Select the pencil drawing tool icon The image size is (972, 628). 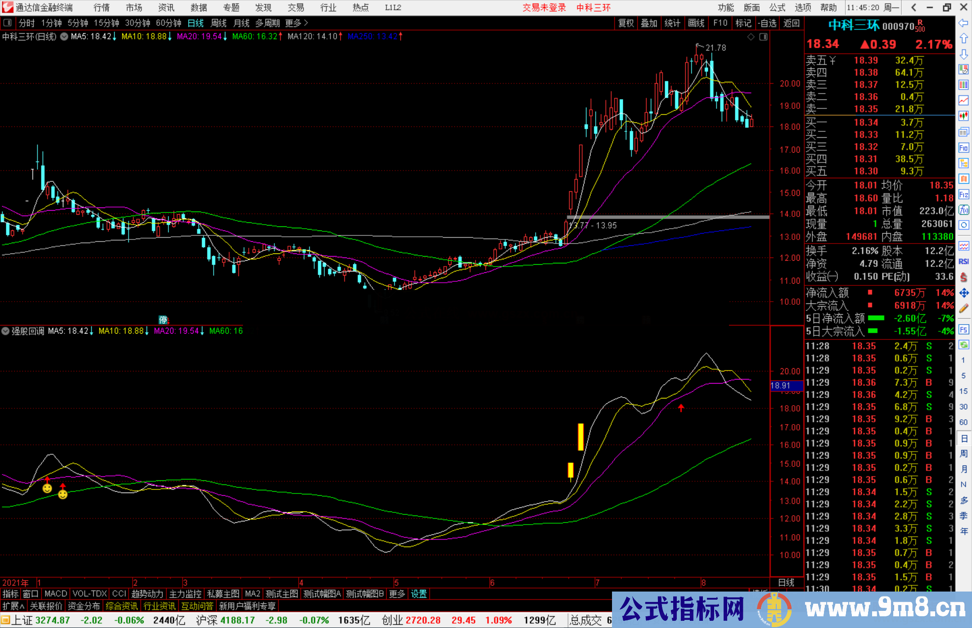tap(963, 309)
